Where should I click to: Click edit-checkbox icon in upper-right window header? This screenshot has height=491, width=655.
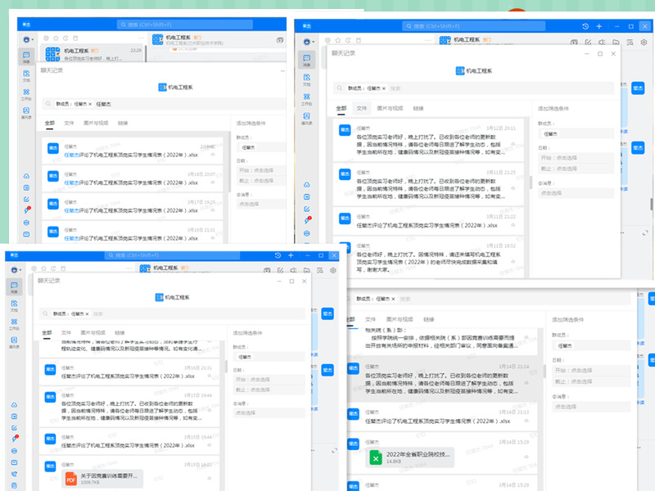[588, 43]
